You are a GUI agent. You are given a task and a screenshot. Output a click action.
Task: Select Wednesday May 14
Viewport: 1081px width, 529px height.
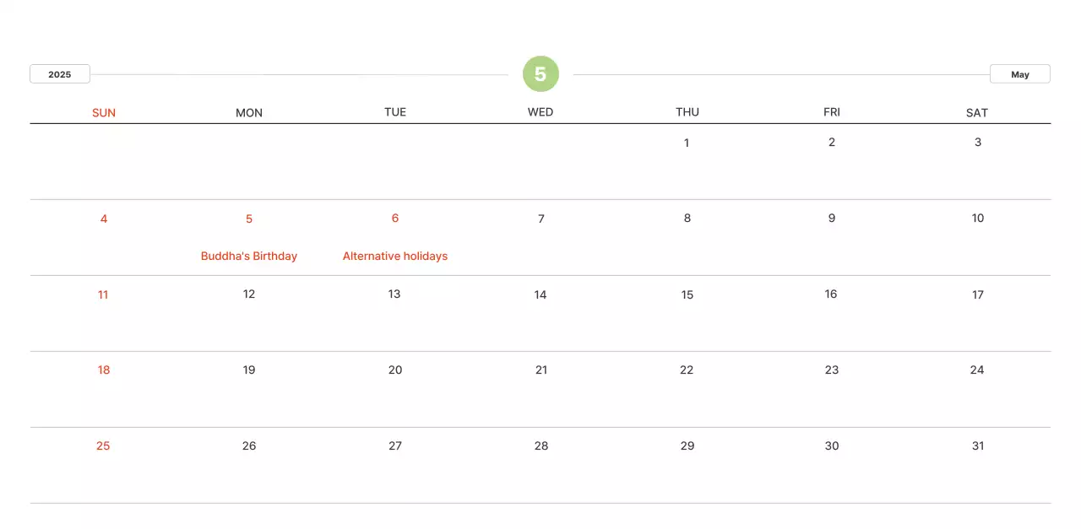[x=540, y=294]
